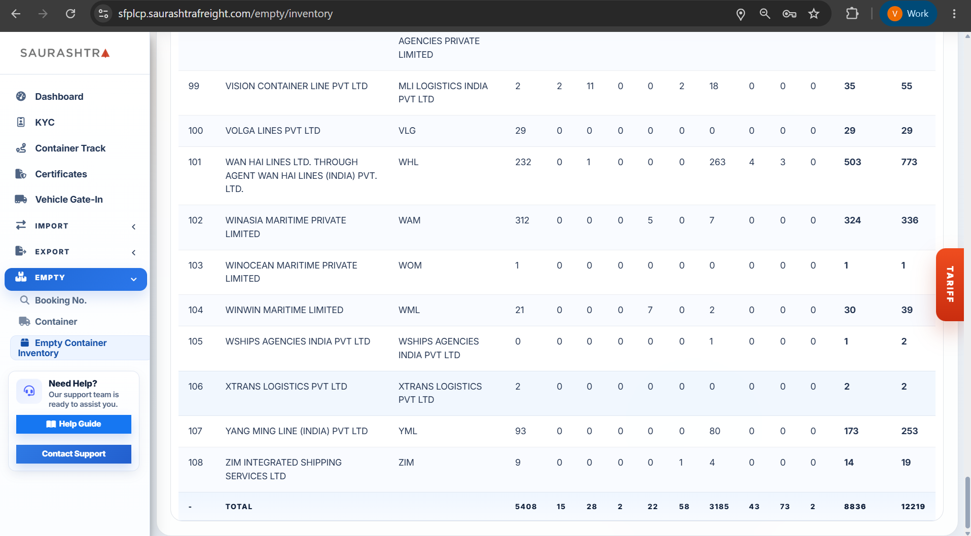This screenshot has height=536, width=971.
Task: Click YANG MING LINE (INDIA) PVT LTD
Action: point(297,431)
